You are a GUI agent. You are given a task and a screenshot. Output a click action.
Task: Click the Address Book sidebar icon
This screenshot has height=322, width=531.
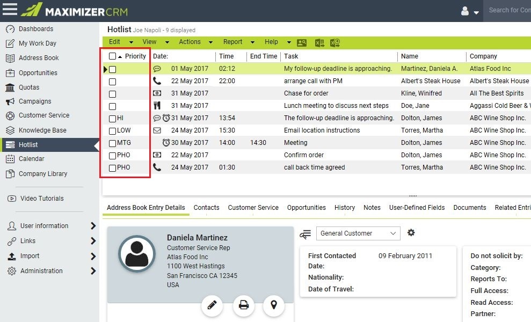10,58
